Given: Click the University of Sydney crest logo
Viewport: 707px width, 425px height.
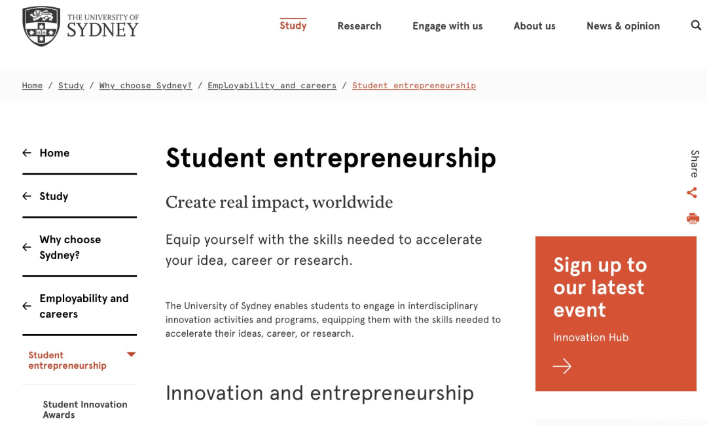Looking at the screenshot, I should click(x=41, y=26).
